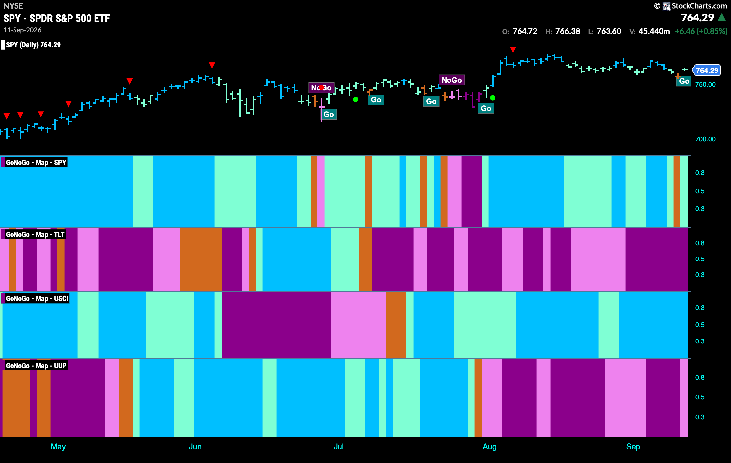731x463 pixels.
Task: Click the Go label below late June low
Action: tap(329, 114)
